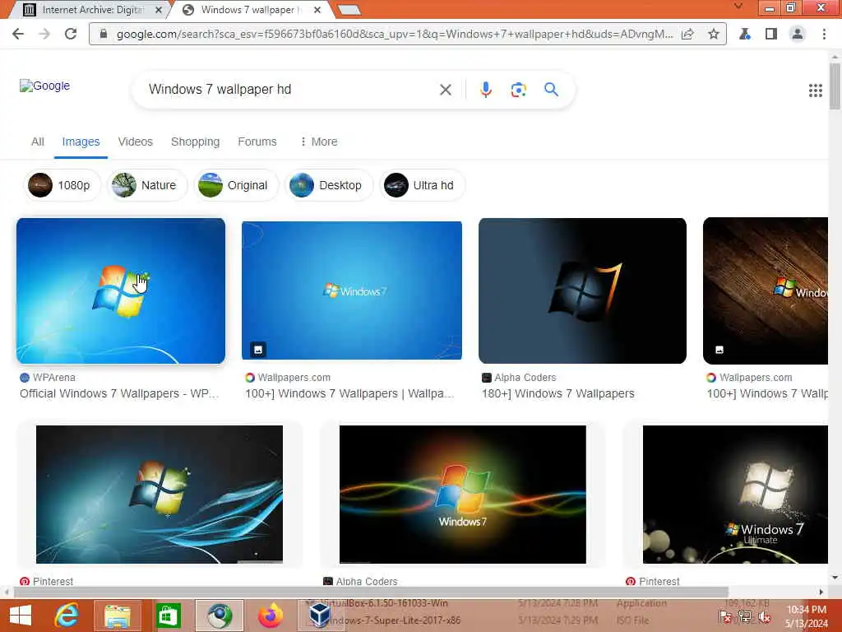Open the Windows 7 Ultimate dark wallpaper thumbnail
842x632 pixels.
coord(735,495)
